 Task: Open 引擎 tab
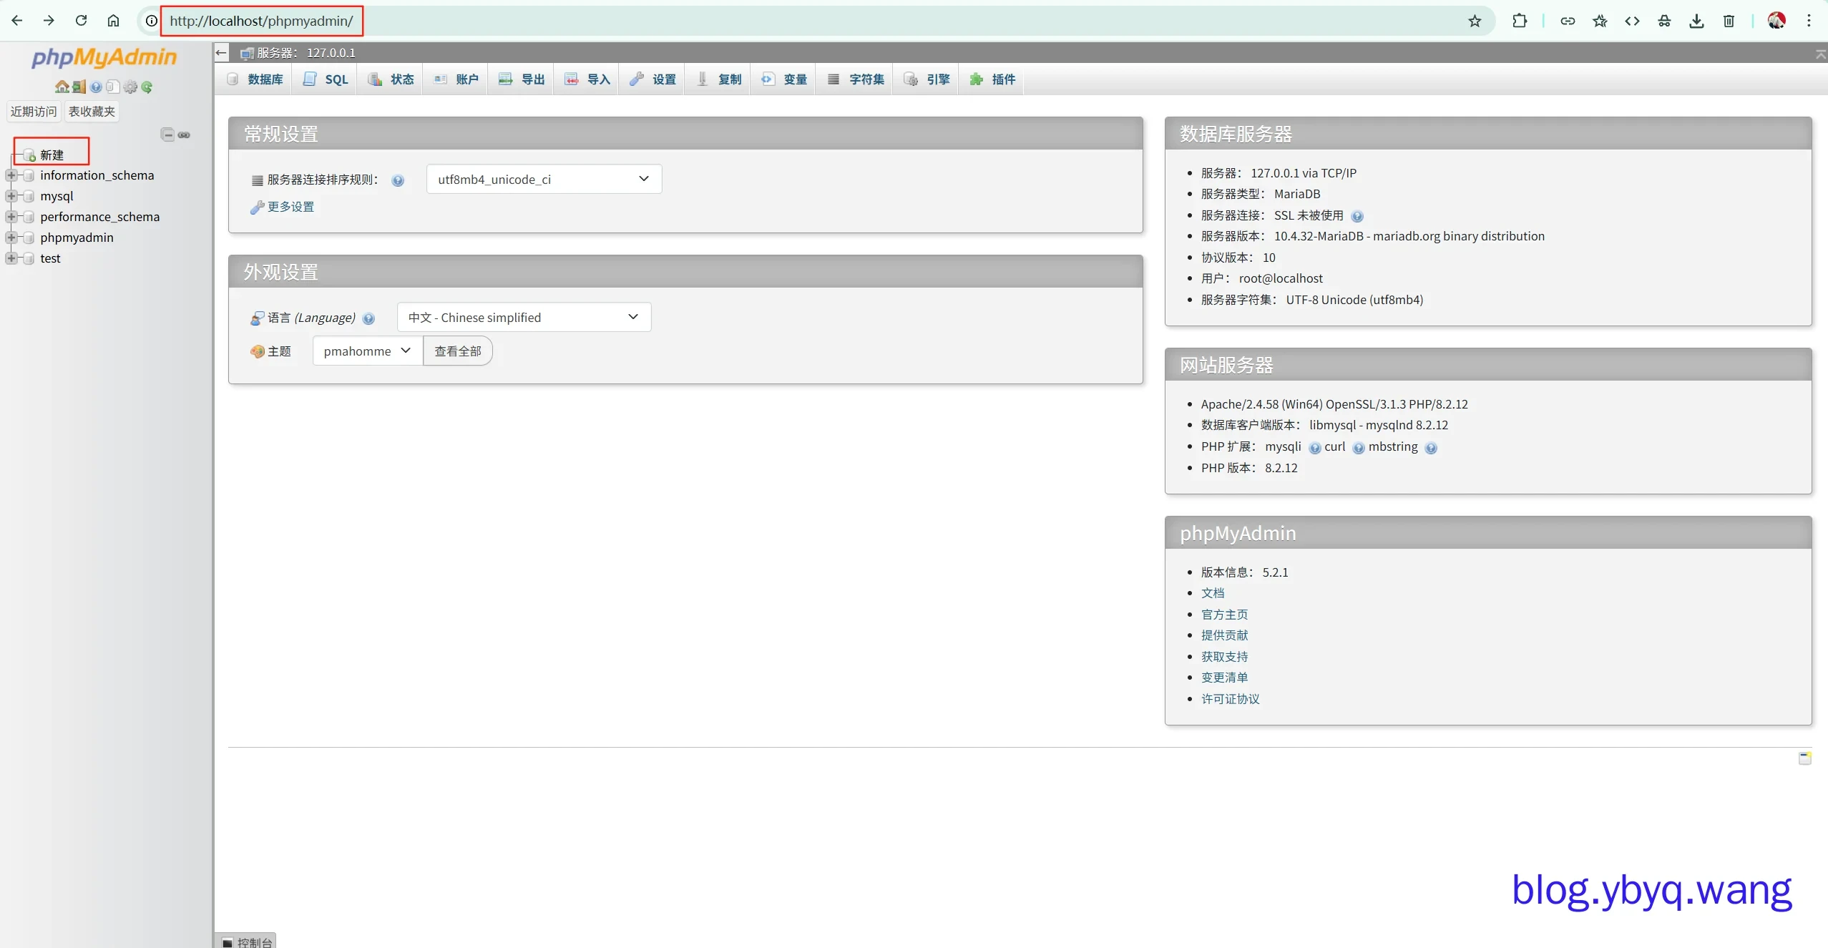click(x=927, y=79)
